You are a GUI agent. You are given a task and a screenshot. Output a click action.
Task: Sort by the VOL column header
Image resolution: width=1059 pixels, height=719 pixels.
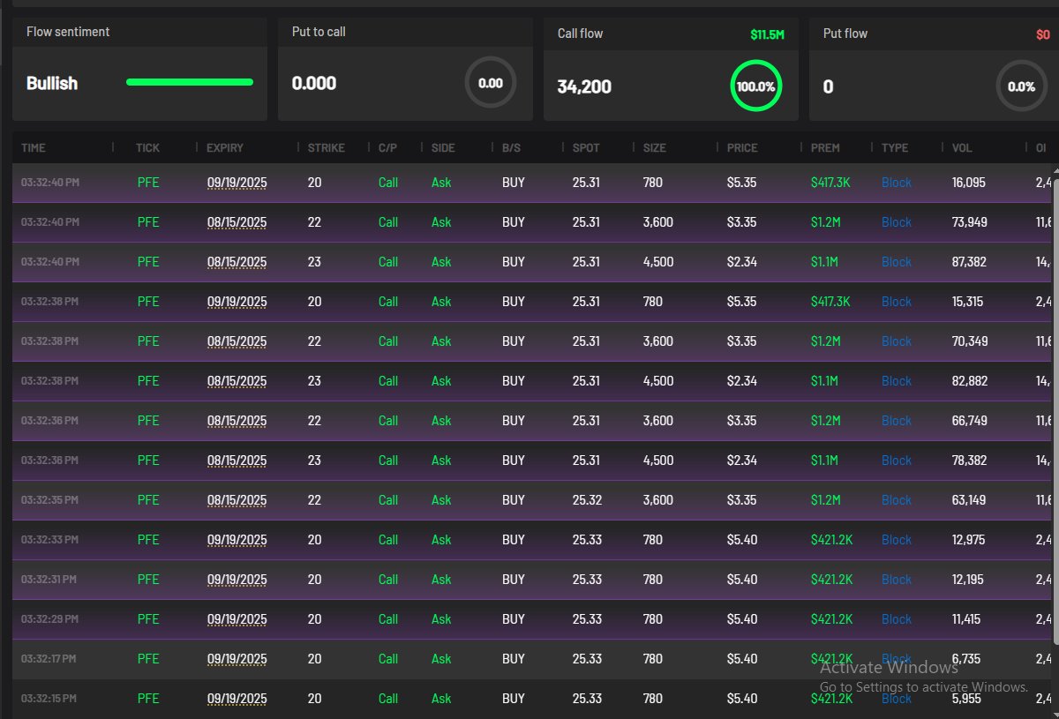pos(962,147)
